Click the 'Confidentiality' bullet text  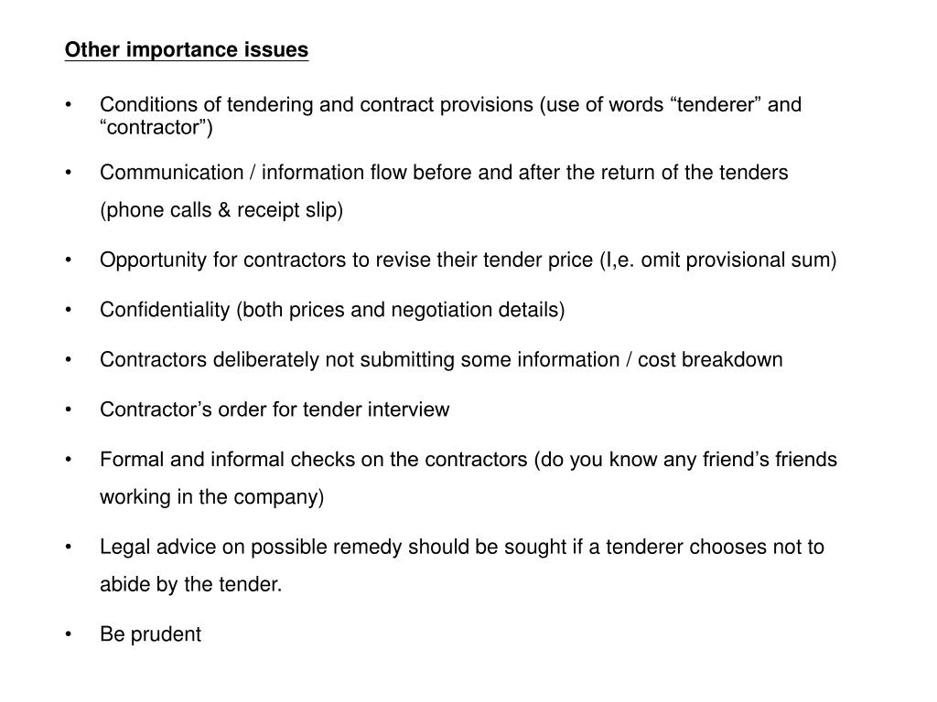(x=332, y=310)
